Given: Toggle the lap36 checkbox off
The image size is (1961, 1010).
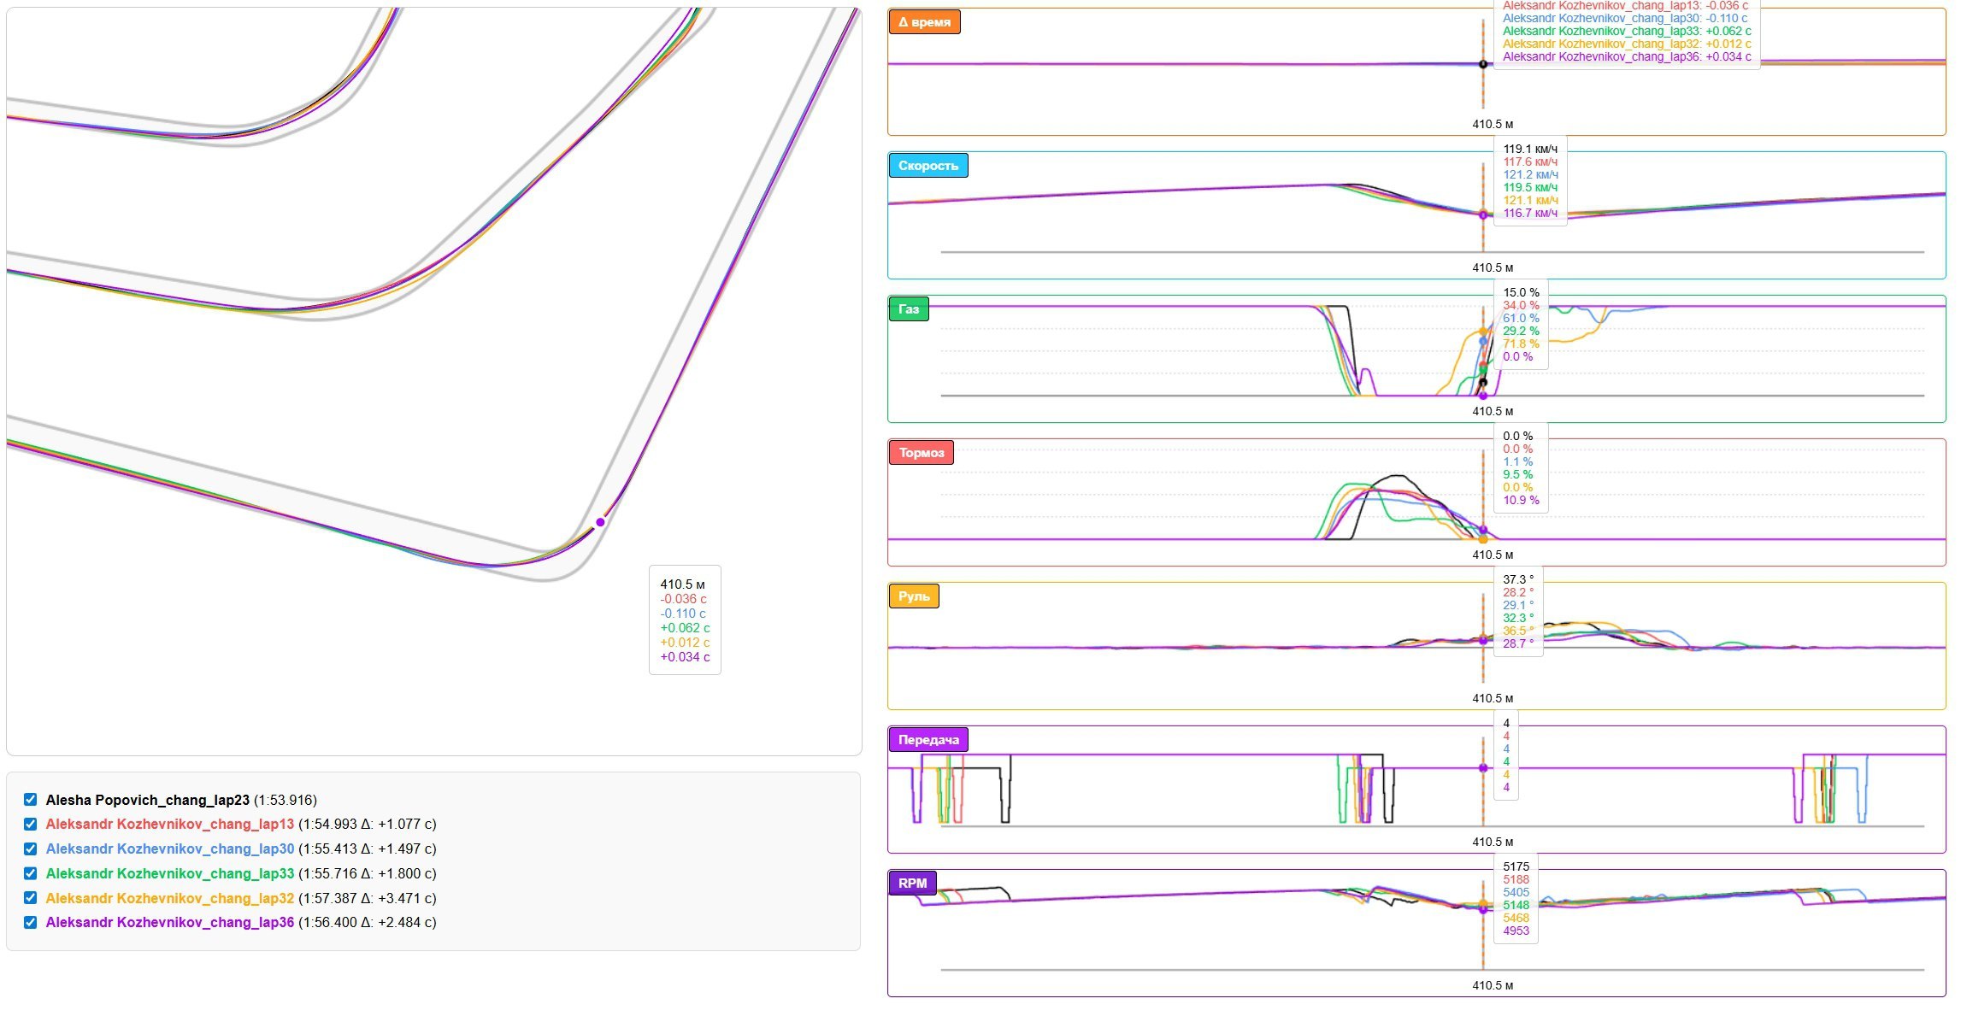Looking at the screenshot, I should point(31,922).
